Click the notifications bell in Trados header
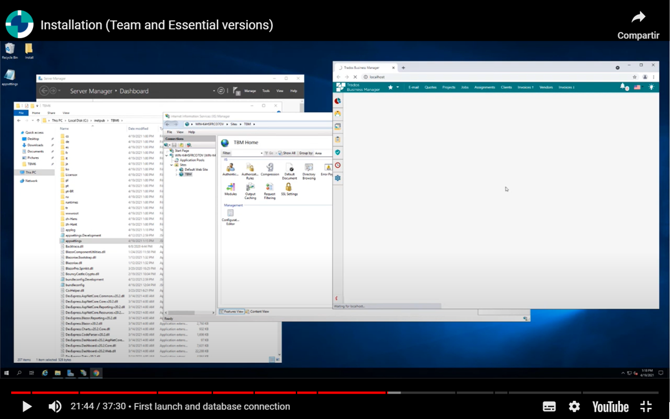 (x=624, y=87)
